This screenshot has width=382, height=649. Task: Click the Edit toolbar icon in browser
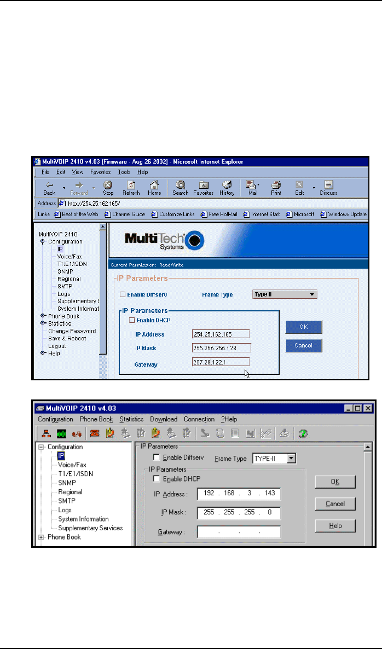(x=300, y=188)
